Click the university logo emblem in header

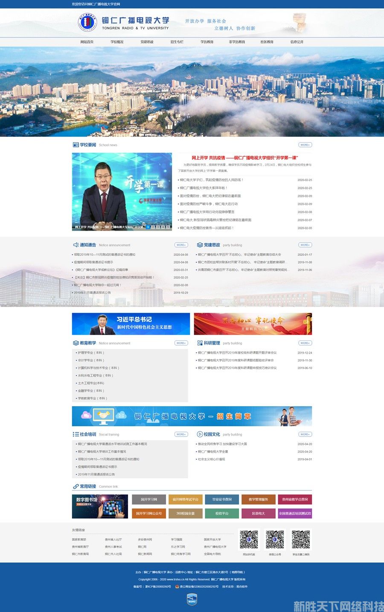click(87, 22)
